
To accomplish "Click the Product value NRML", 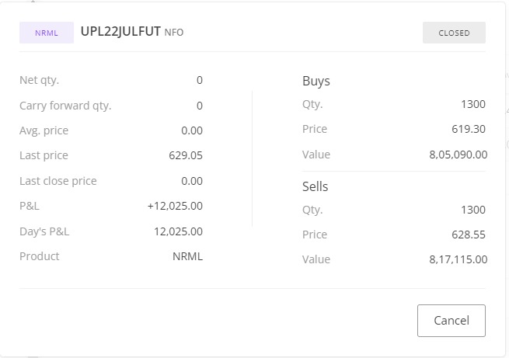I will 187,256.
